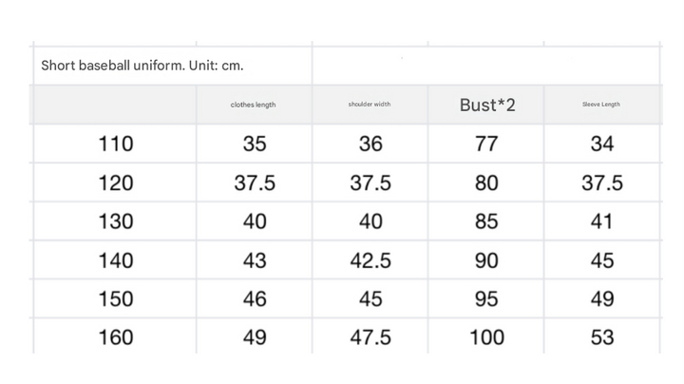This screenshot has height=384, width=684.
Task: Select clothes length value 43 cell
Action: coord(254,260)
